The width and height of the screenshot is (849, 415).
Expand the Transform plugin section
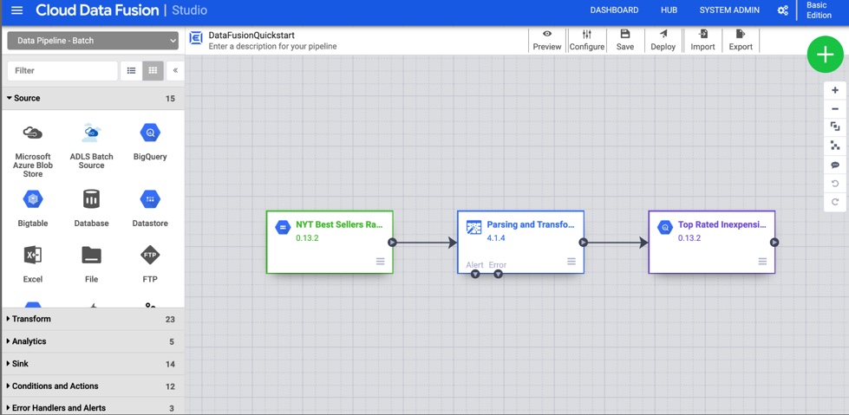(x=93, y=319)
